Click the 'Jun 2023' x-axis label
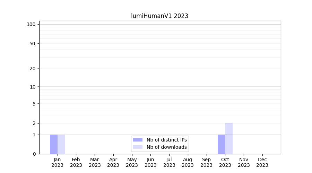Screen dimensions: 312x173 (150, 162)
